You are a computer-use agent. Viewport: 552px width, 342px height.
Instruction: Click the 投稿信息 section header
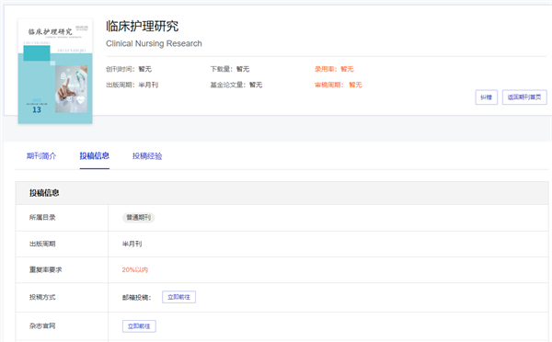click(44, 193)
